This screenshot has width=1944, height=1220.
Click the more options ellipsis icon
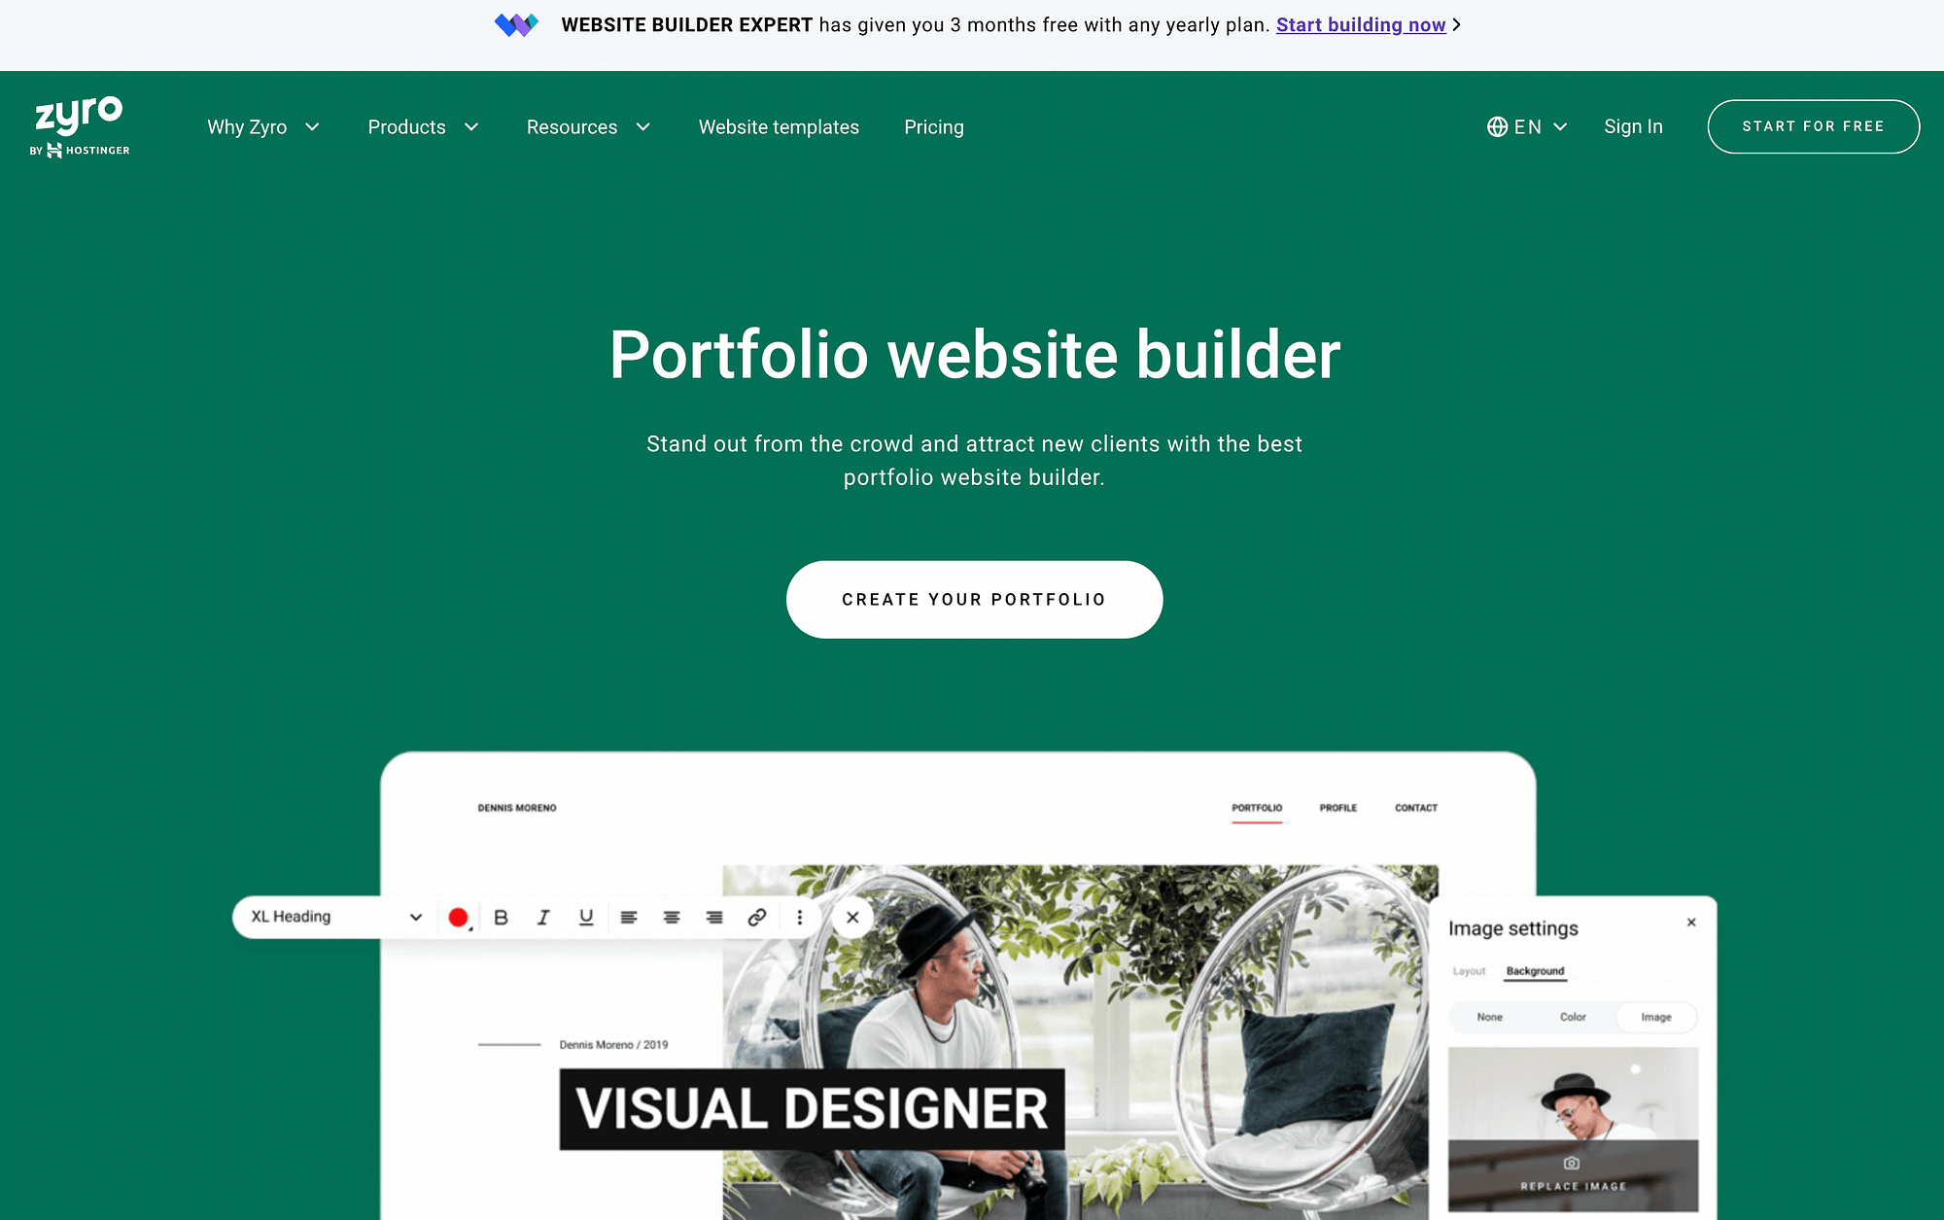(798, 917)
